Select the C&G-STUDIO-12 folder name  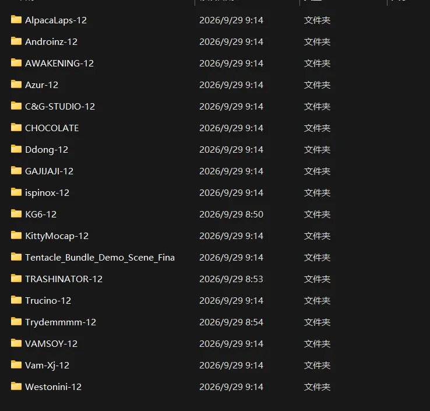[60, 107]
